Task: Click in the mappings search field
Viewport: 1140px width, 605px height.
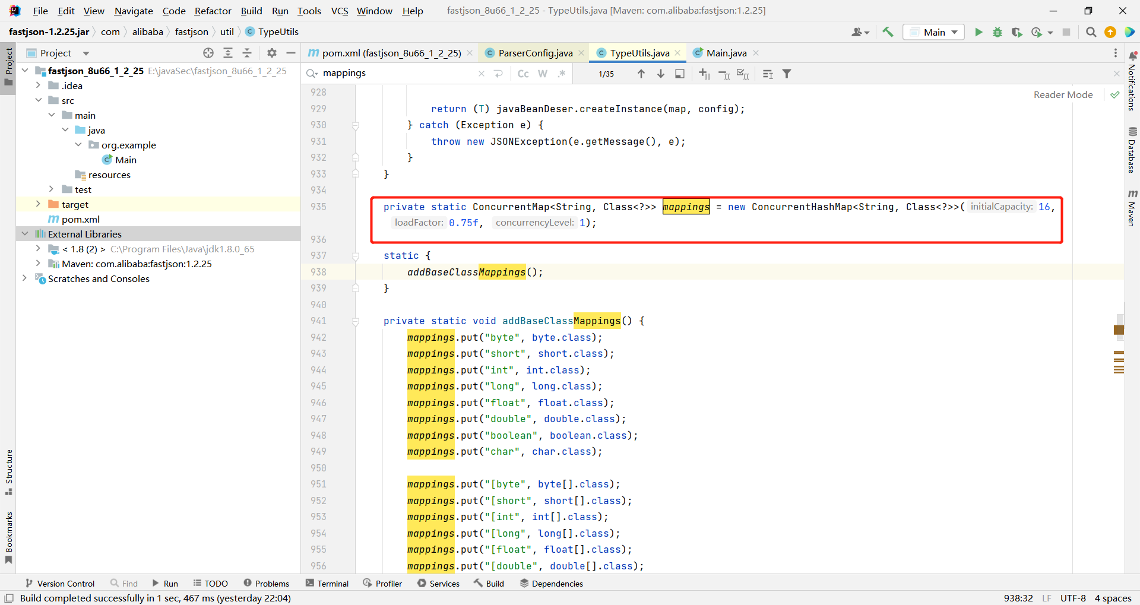Action: click(x=398, y=73)
